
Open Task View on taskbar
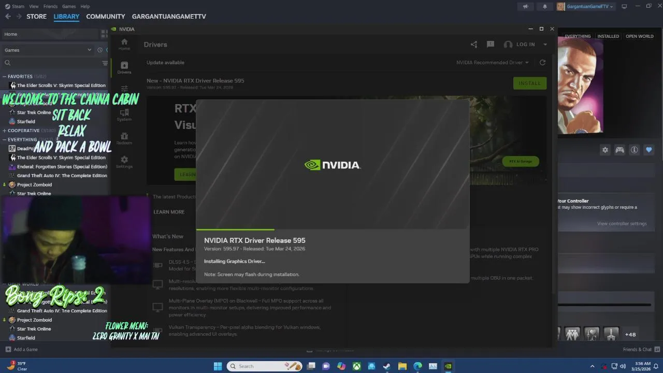point(311,366)
